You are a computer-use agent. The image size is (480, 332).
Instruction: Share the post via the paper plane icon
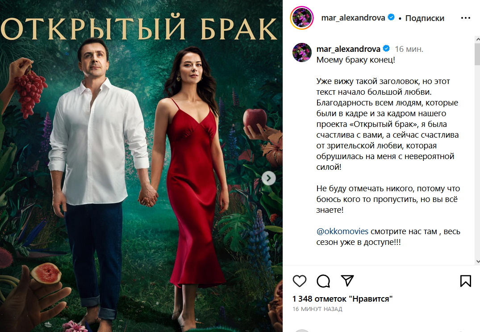tap(347, 281)
